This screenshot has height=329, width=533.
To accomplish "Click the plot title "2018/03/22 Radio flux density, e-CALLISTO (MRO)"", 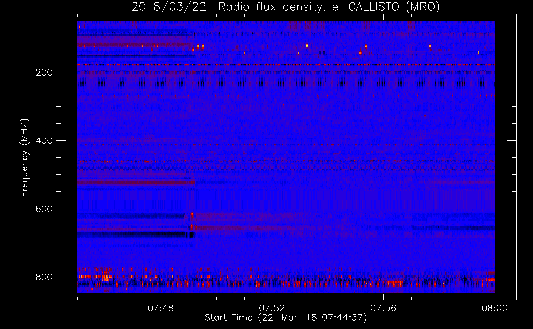I will click(x=286, y=7).
